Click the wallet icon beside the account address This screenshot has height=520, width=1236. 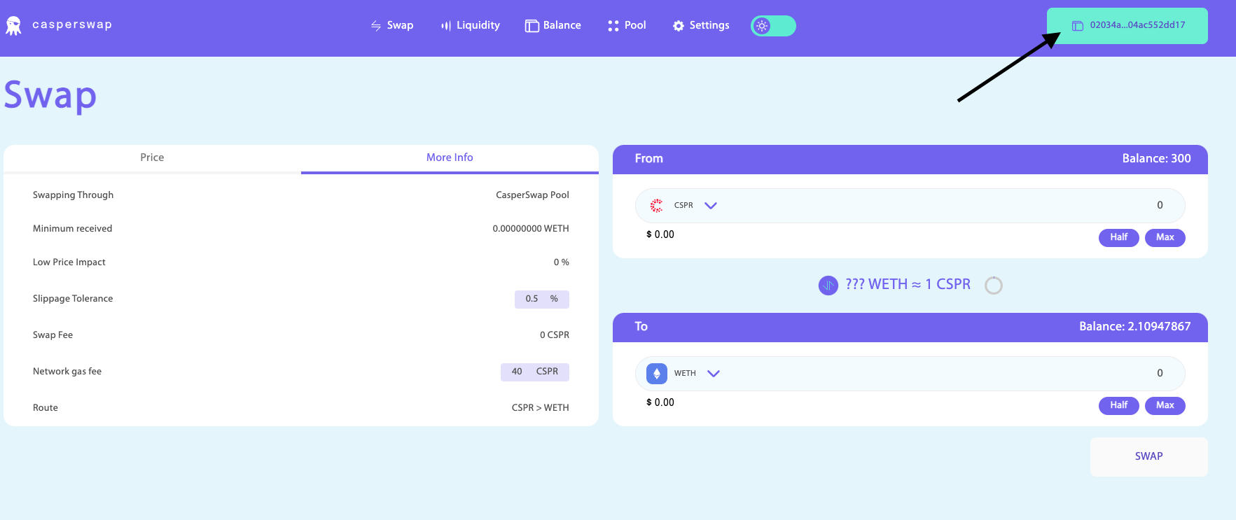click(1078, 26)
